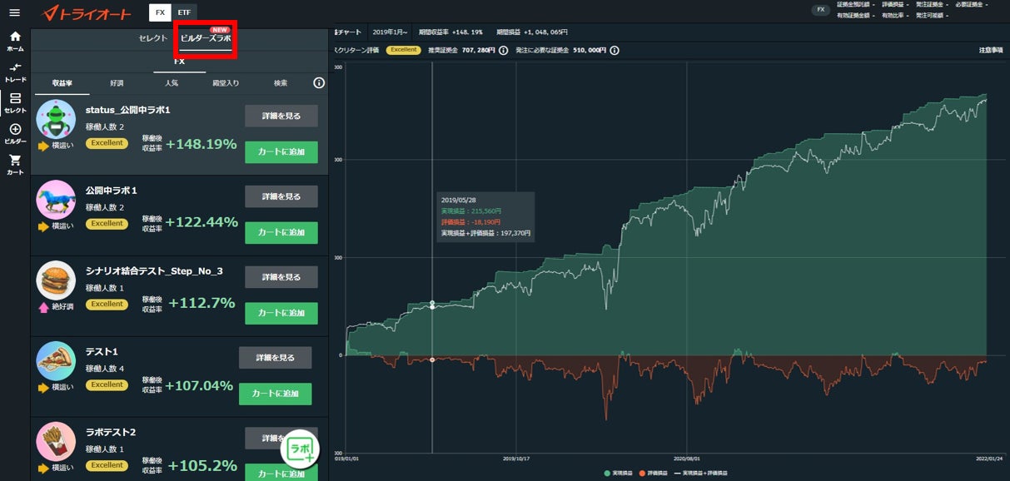Open the shopping Cart icon
The height and width of the screenshot is (481, 1010).
coord(15,164)
